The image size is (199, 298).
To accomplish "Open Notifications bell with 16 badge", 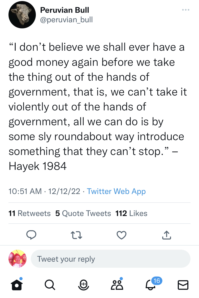I will (151, 285).
